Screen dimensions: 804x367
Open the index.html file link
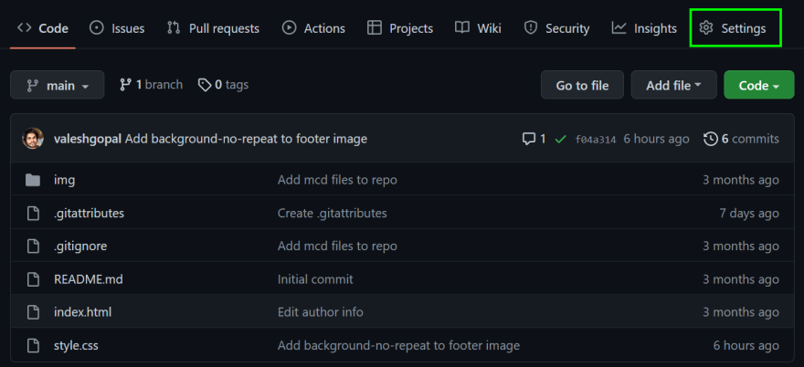(x=82, y=311)
